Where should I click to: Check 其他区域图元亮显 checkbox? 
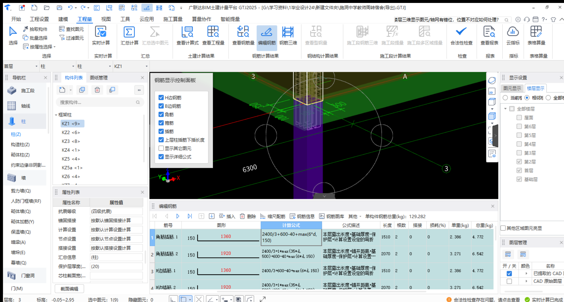[x=503, y=228]
